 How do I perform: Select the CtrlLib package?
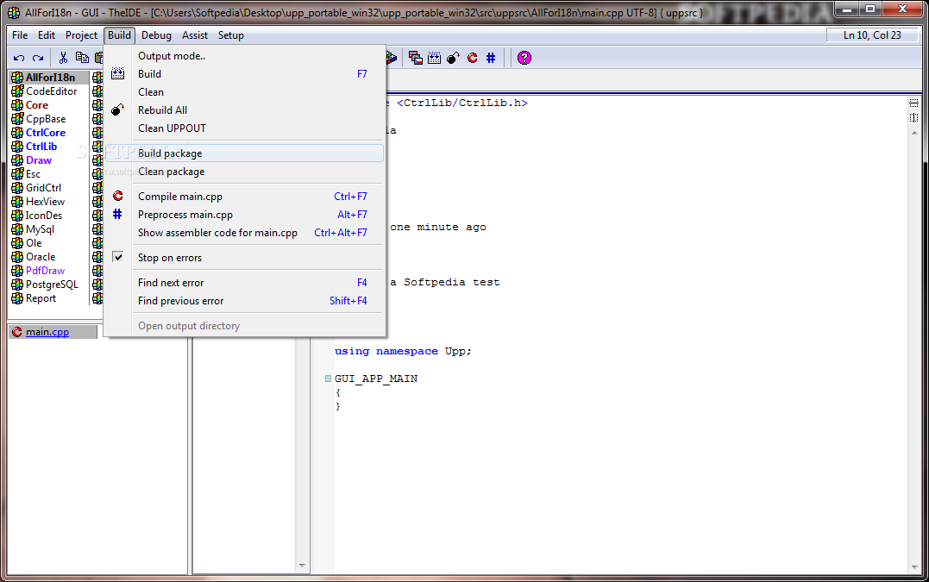49,147
